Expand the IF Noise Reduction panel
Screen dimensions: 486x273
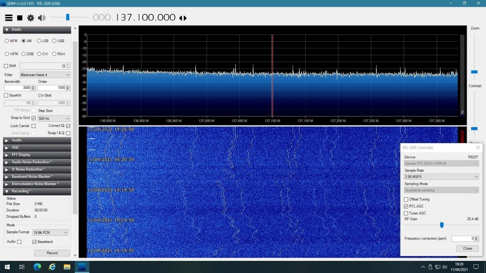[37, 169]
